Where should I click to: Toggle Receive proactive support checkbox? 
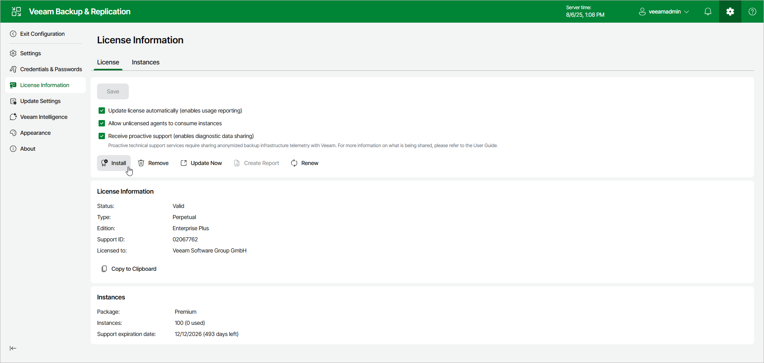click(102, 136)
